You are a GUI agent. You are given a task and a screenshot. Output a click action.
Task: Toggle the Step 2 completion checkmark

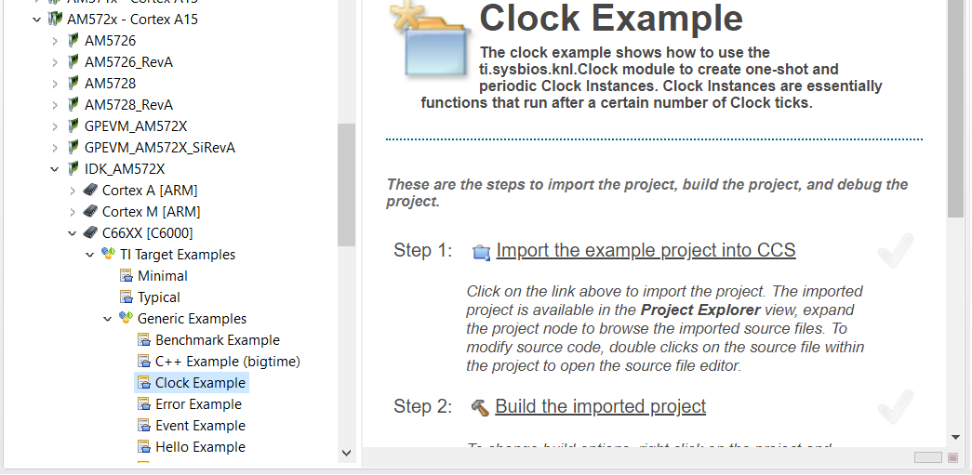coord(895,407)
